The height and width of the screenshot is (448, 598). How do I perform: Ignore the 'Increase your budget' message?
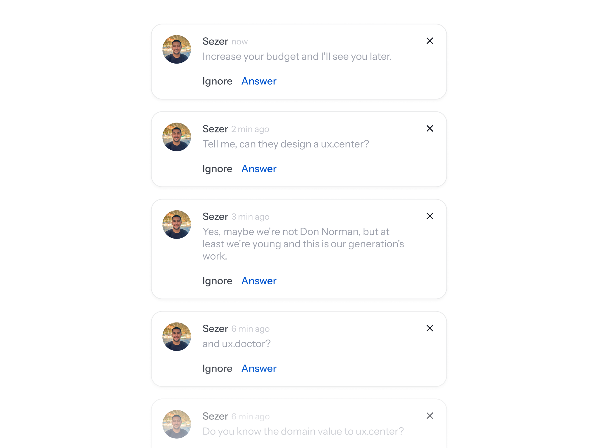pyautogui.click(x=217, y=81)
